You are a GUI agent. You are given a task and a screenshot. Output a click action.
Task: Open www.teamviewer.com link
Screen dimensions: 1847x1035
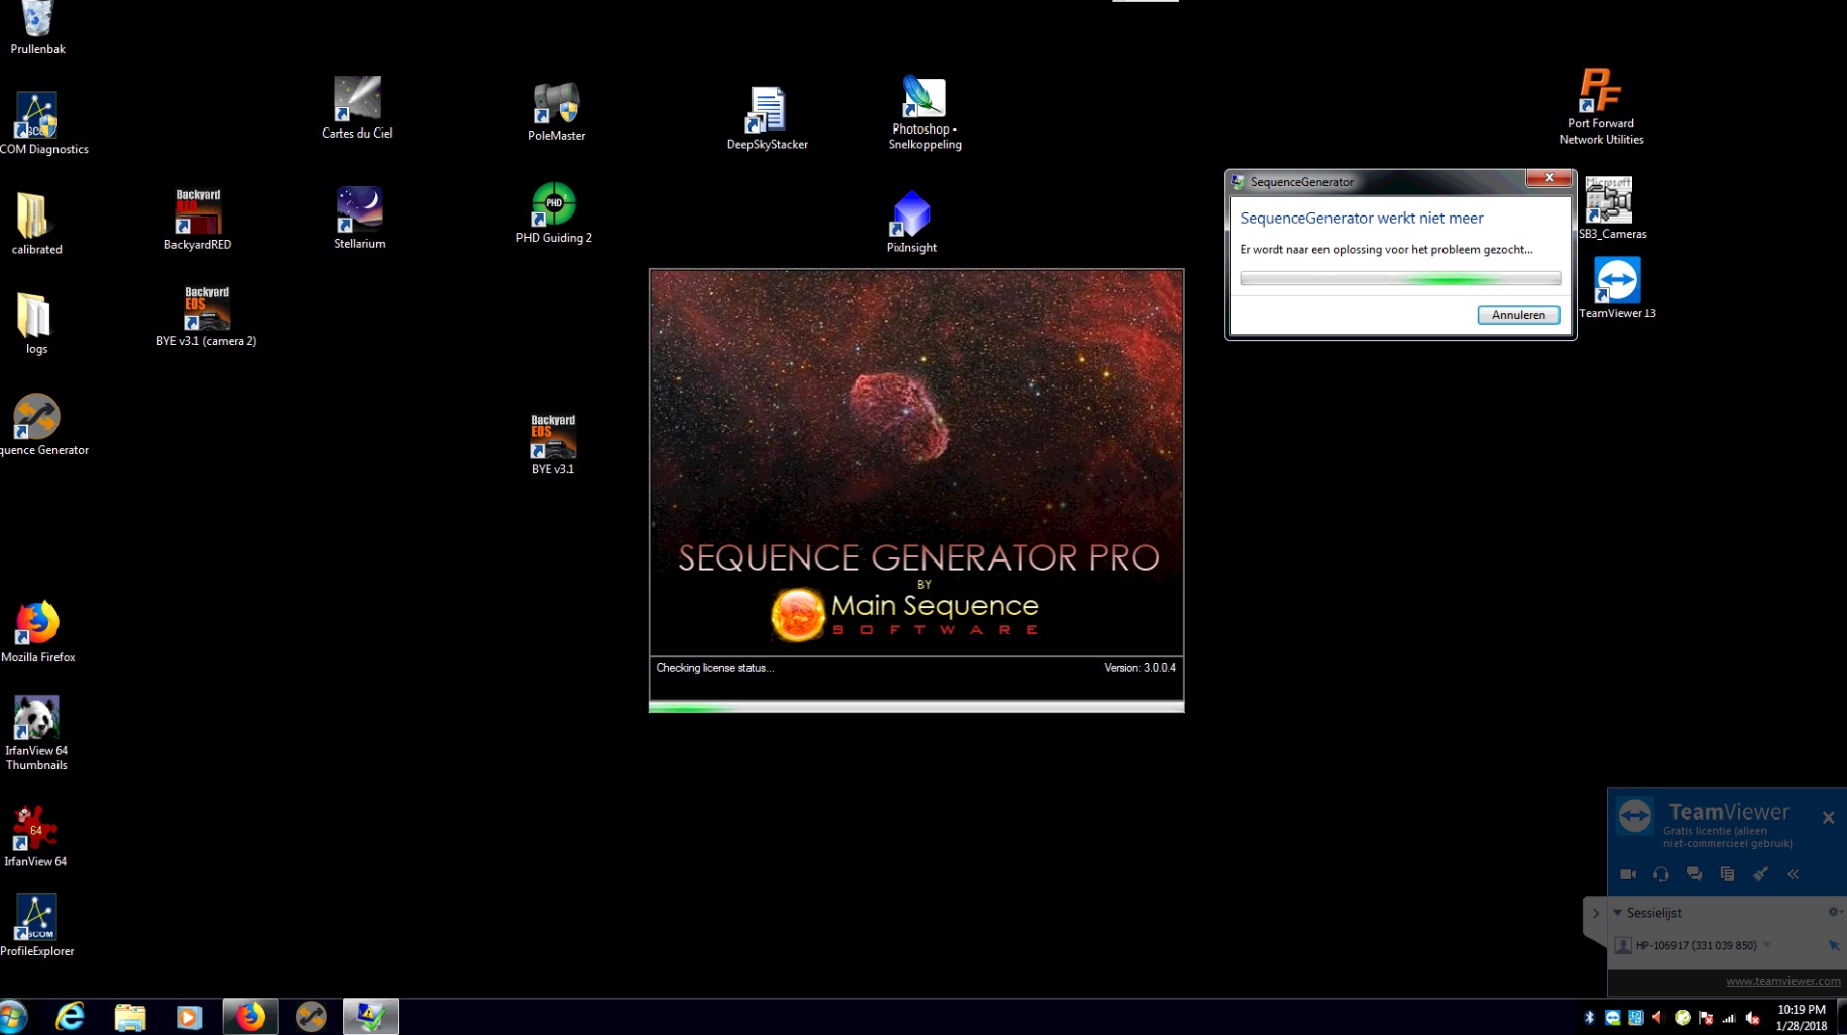point(1783,981)
